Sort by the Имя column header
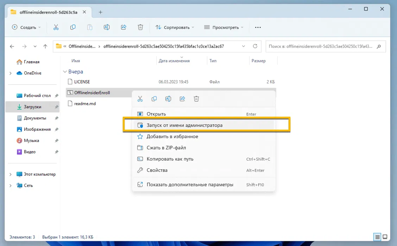 [x=76, y=61]
